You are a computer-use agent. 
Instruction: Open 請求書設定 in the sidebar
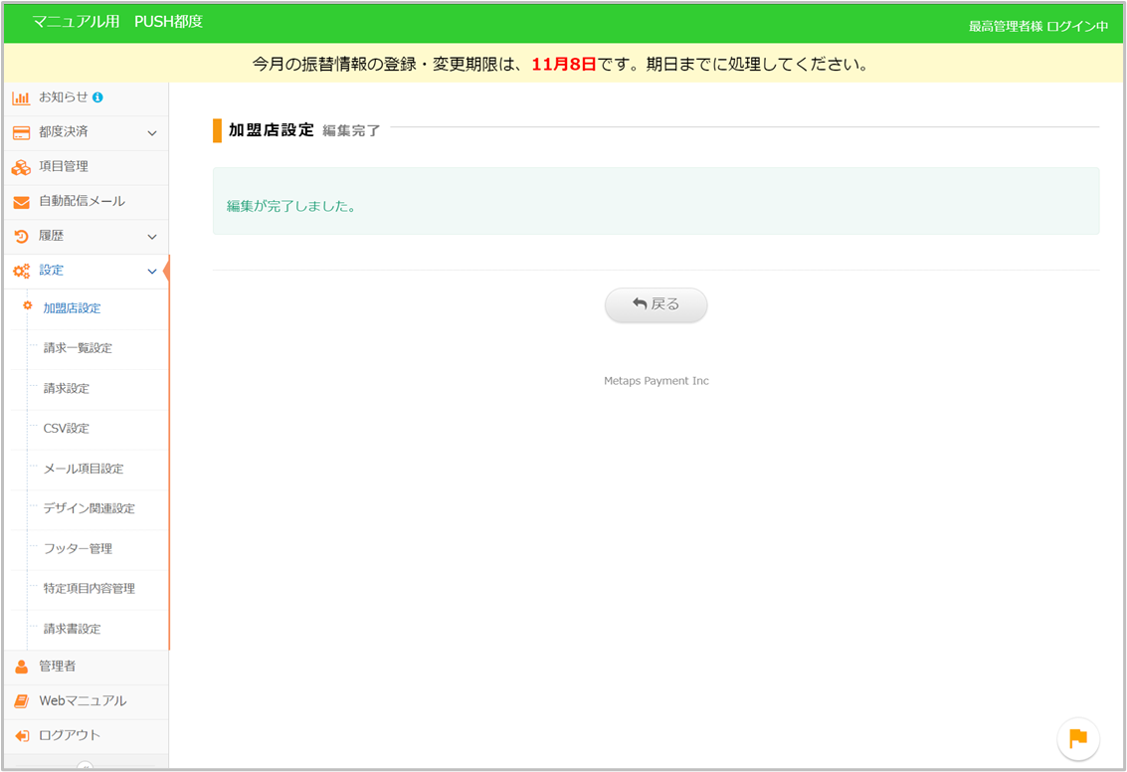pos(72,629)
